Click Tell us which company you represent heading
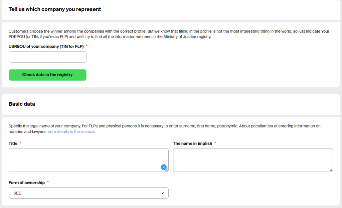The width and height of the screenshot is (342, 208). (x=55, y=9)
